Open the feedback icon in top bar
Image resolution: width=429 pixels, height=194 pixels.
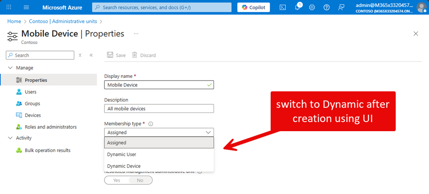pyautogui.click(x=341, y=7)
